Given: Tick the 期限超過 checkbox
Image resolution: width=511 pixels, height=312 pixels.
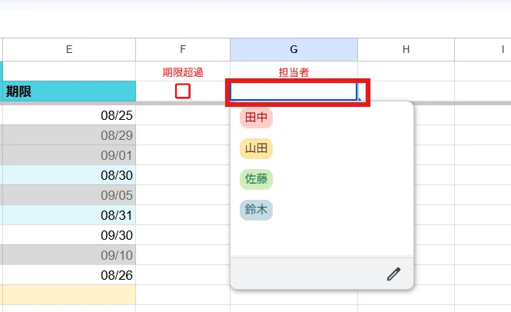Looking at the screenshot, I should click(183, 91).
